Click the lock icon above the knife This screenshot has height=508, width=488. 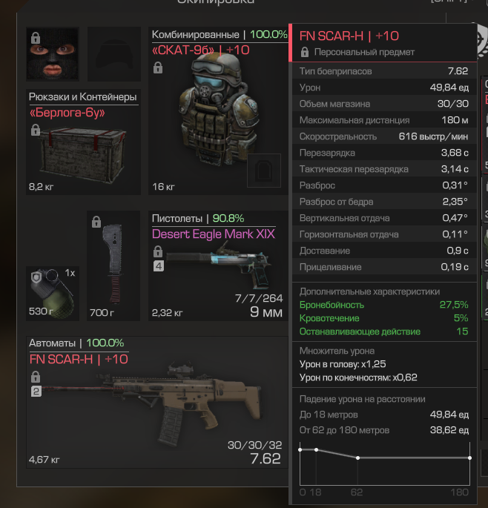(96, 222)
